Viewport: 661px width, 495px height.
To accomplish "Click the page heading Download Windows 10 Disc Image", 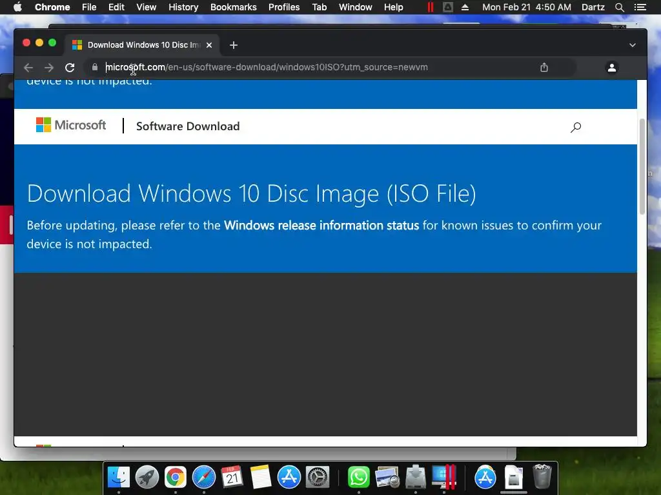I will [251, 193].
